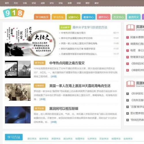
Task: Open 教材 in the top brown bar
Action: [96, 3]
